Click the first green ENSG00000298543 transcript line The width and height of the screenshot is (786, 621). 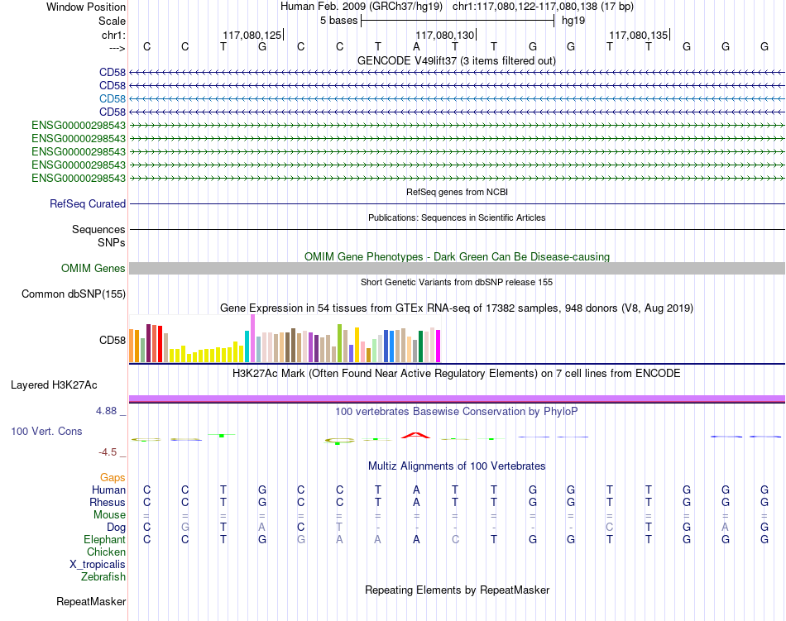point(457,125)
